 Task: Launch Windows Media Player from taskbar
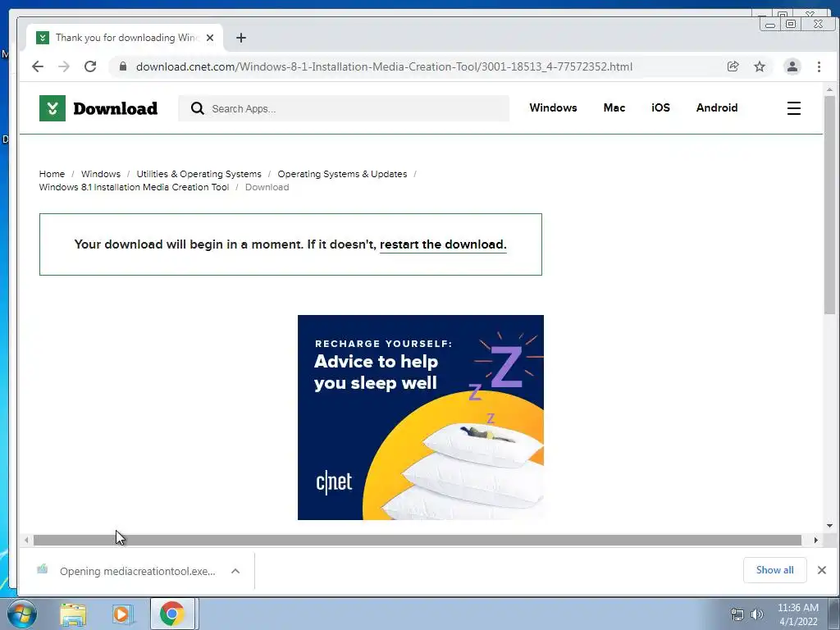click(x=122, y=614)
